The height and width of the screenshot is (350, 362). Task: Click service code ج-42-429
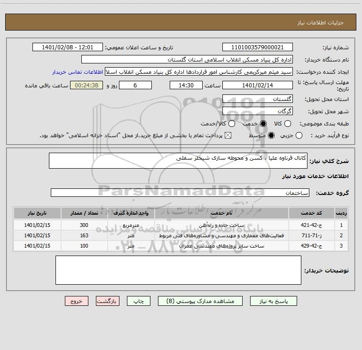pyautogui.click(x=311, y=246)
